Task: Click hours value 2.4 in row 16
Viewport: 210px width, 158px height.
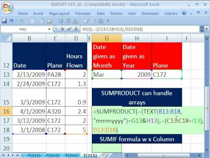Action: [x=76, y=111]
